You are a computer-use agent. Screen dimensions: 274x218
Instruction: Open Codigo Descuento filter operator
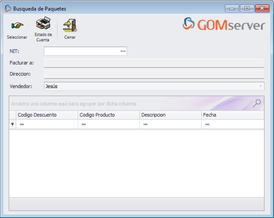(22, 124)
